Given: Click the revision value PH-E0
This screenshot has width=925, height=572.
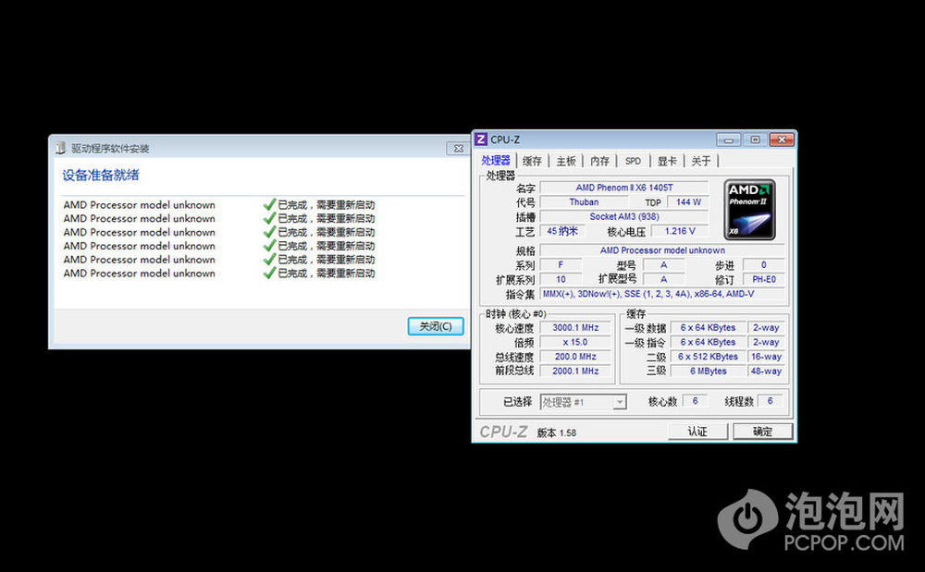Looking at the screenshot, I should click(764, 280).
